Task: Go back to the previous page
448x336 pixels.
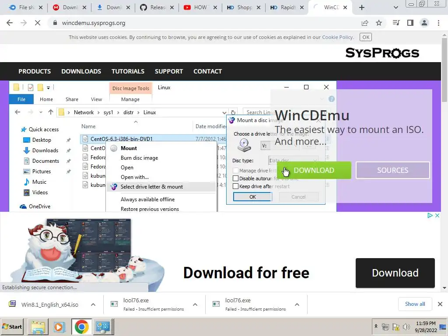Action: 10,23
